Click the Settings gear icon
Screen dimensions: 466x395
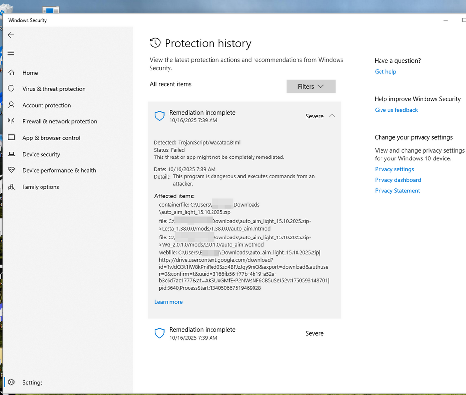pyautogui.click(x=11, y=382)
